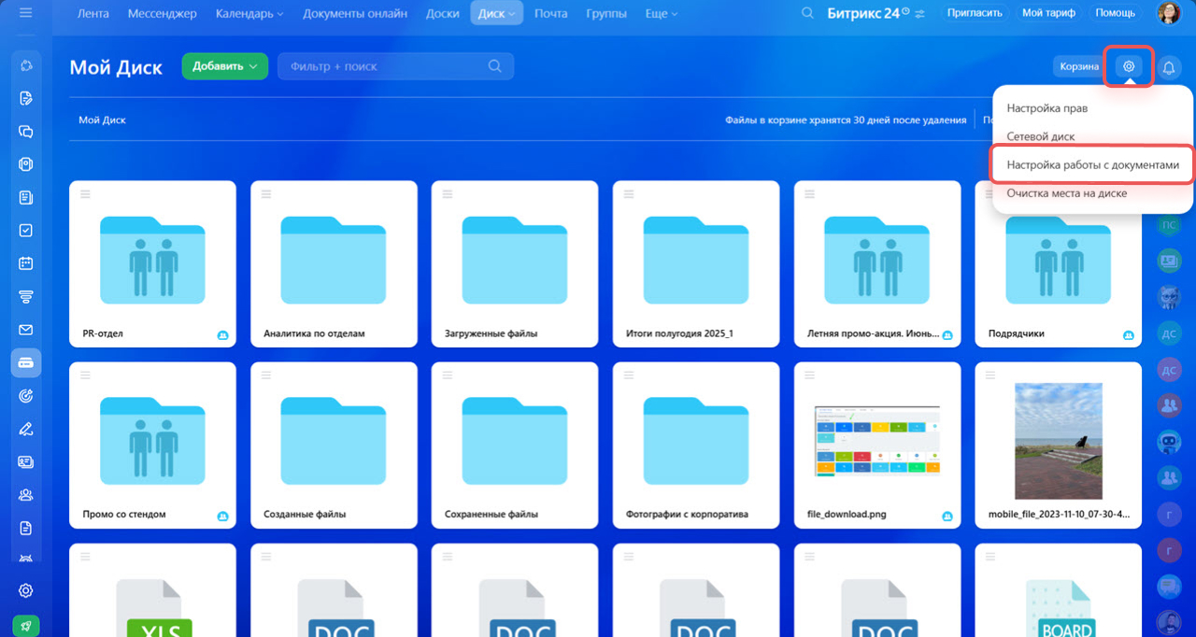1196x637 pixels.
Task: Open Tasks checkmark icon in left sidebar
Action: tap(26, 230)
